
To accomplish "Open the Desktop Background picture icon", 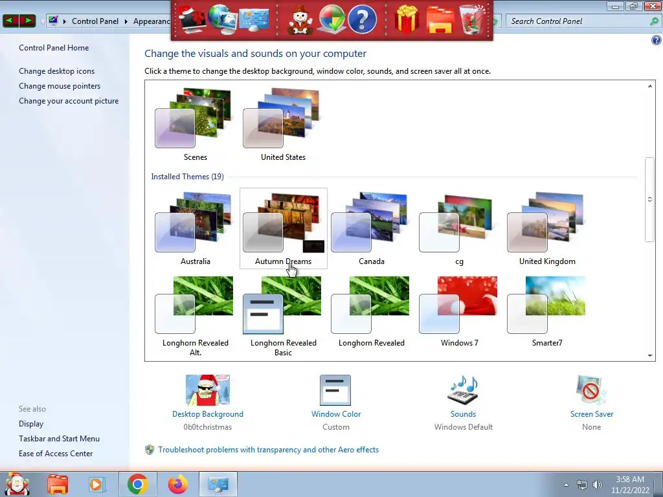I will 208,390.
